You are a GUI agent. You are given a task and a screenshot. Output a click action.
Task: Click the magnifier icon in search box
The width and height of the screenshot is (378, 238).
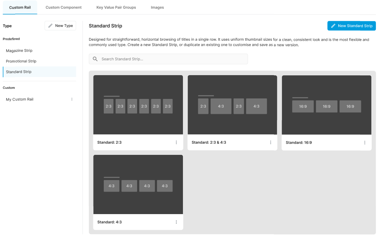coord(95,59)
